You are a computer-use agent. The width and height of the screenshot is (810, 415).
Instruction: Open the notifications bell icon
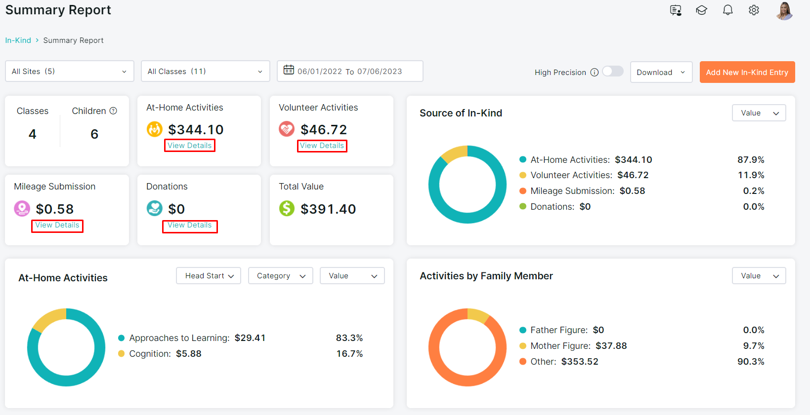(x=727, y=10)
